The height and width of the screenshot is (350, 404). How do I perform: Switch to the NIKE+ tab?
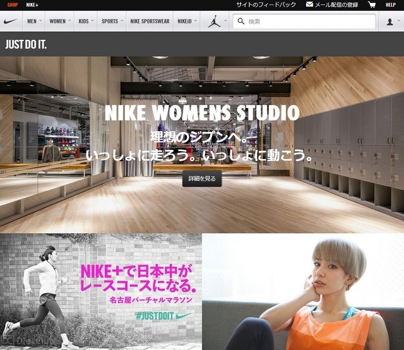coord(32,4)
